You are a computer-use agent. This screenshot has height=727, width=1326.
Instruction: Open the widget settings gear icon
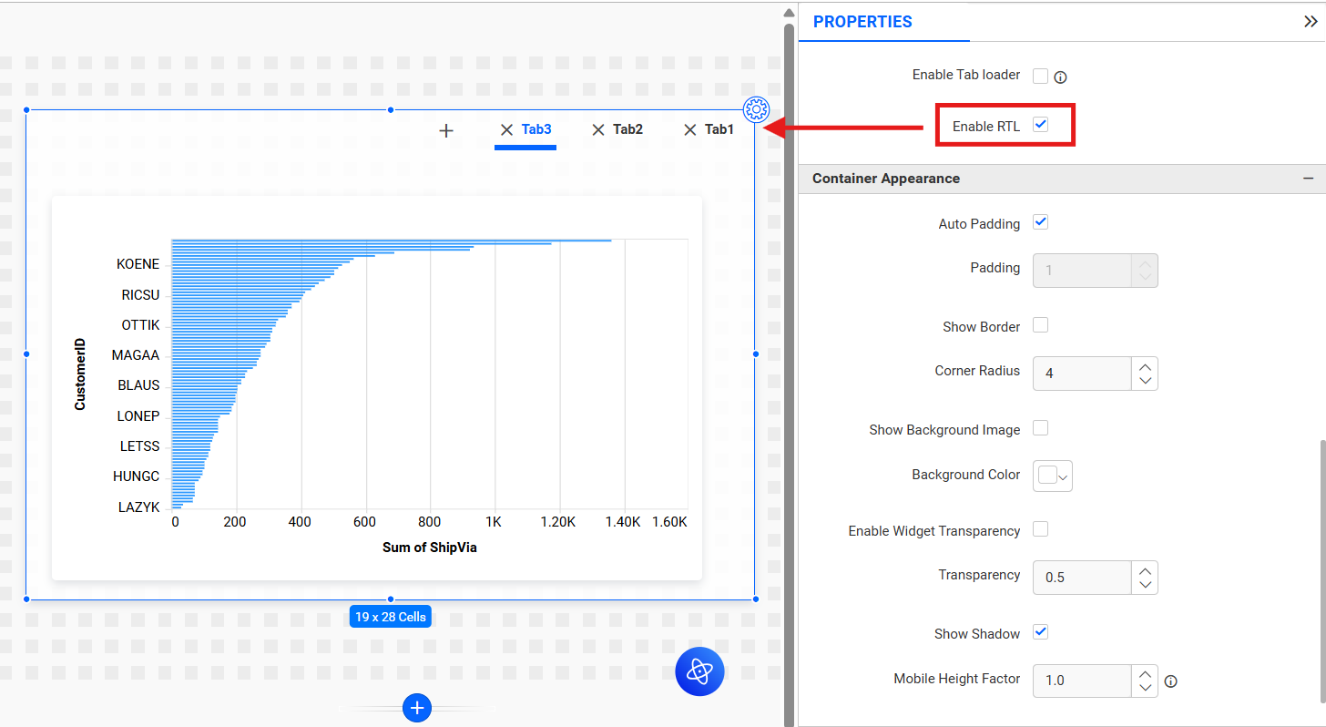[756, 109]
